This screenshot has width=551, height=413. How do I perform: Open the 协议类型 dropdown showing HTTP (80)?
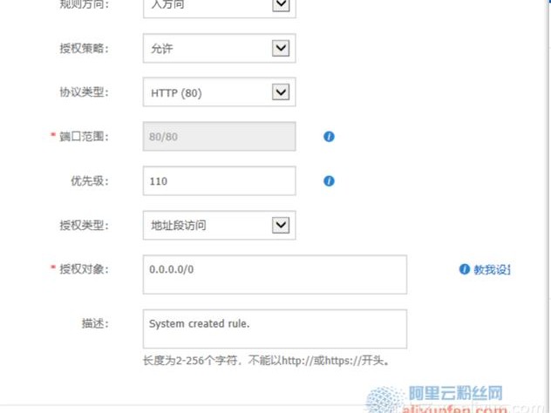[x=220, y=92]
